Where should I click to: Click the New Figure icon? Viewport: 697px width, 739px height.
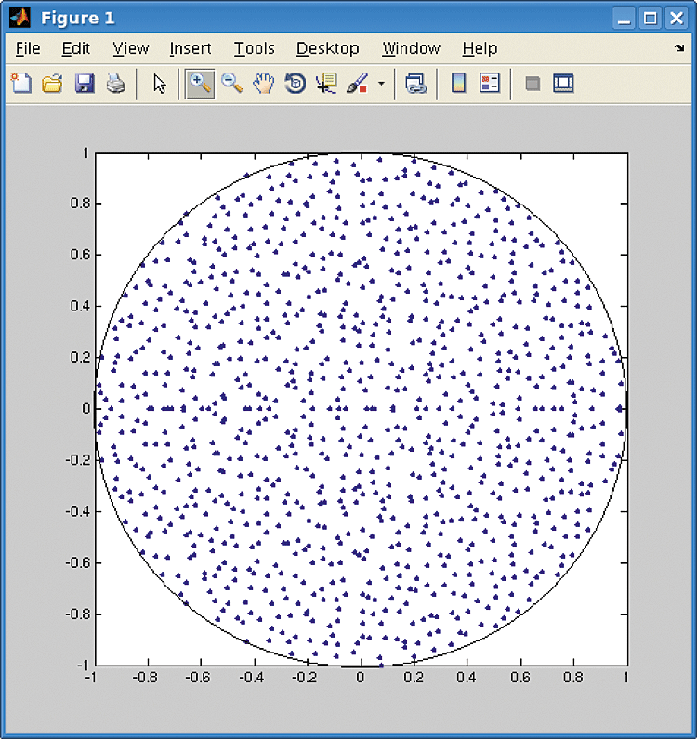(x=20, y=84)
